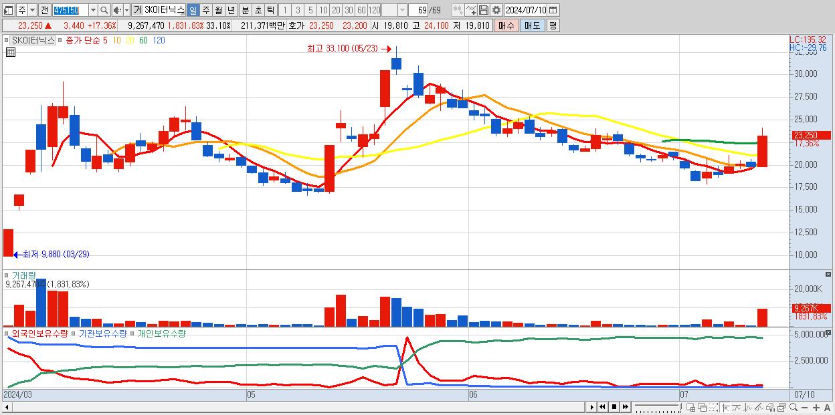This screenshot has height=415, width=835.
Task: Click small square at investor pane top right
Action: (x=830, y=332)
